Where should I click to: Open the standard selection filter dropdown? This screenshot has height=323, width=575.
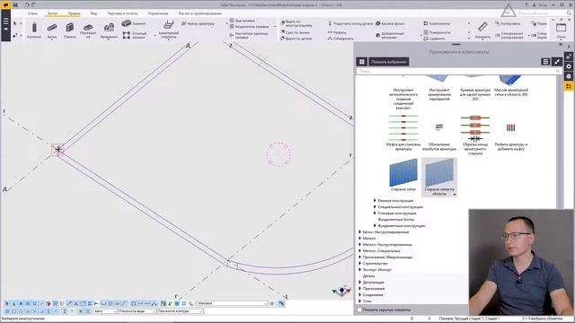tap(233, 303)
